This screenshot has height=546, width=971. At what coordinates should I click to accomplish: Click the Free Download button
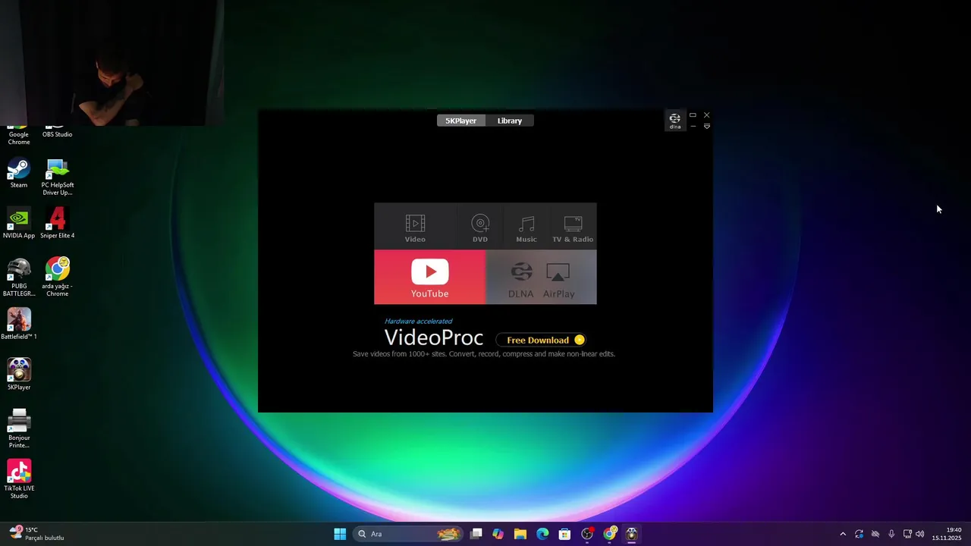point(541,340)
